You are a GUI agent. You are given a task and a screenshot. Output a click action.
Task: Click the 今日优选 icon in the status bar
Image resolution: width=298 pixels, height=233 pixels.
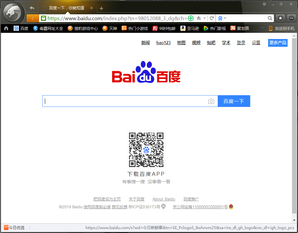pos(5,227)
